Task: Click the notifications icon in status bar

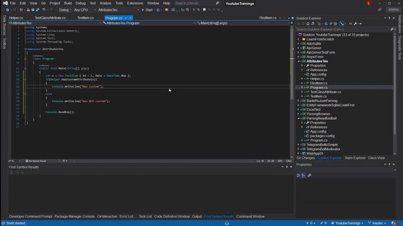Action: click(394, 223)
